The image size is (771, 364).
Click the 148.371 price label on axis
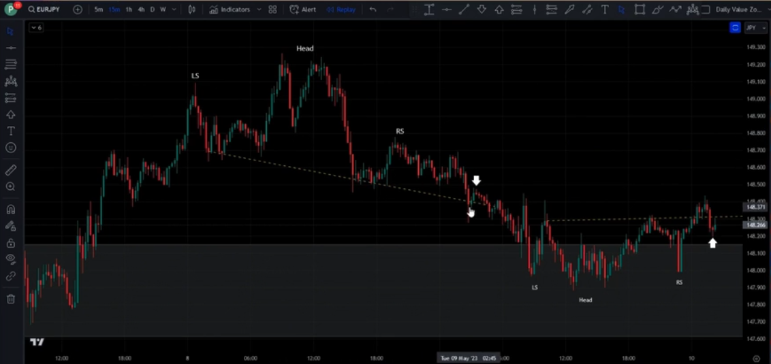click(755, 208)
